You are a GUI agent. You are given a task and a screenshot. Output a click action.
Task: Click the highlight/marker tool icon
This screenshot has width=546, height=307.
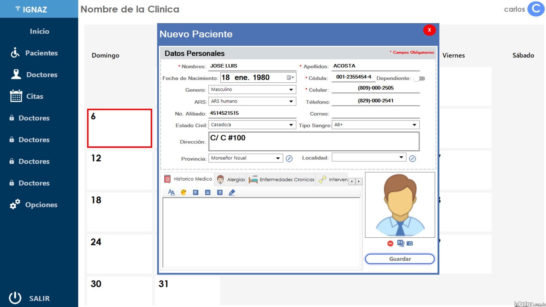(x=231, y=192)
